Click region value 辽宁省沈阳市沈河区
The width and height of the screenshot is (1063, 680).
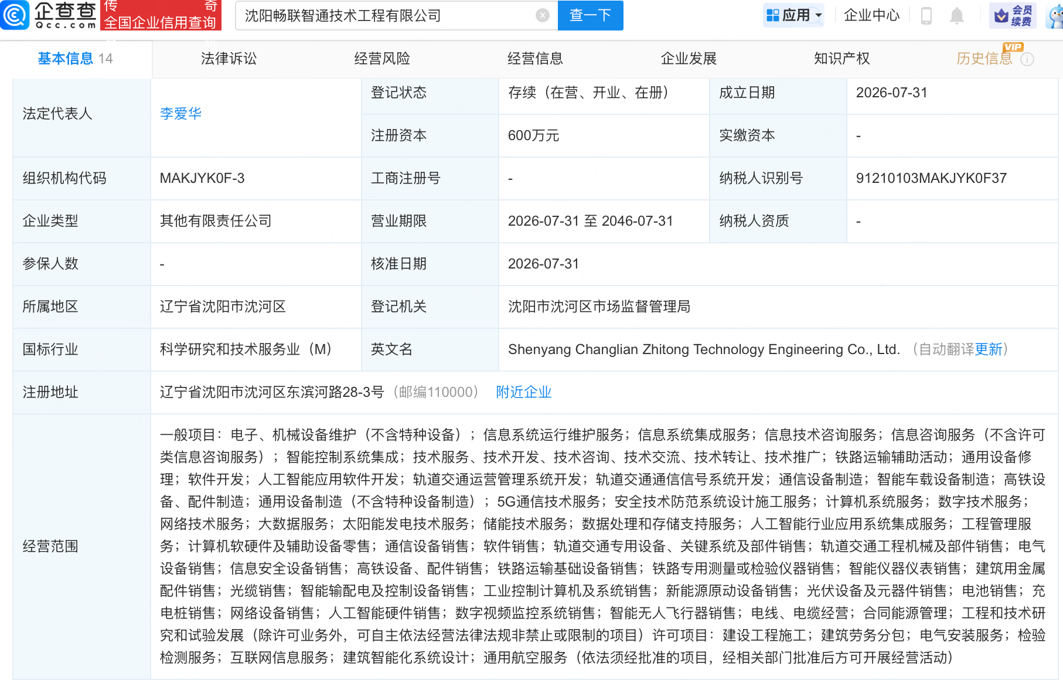[x=223, y=307]
